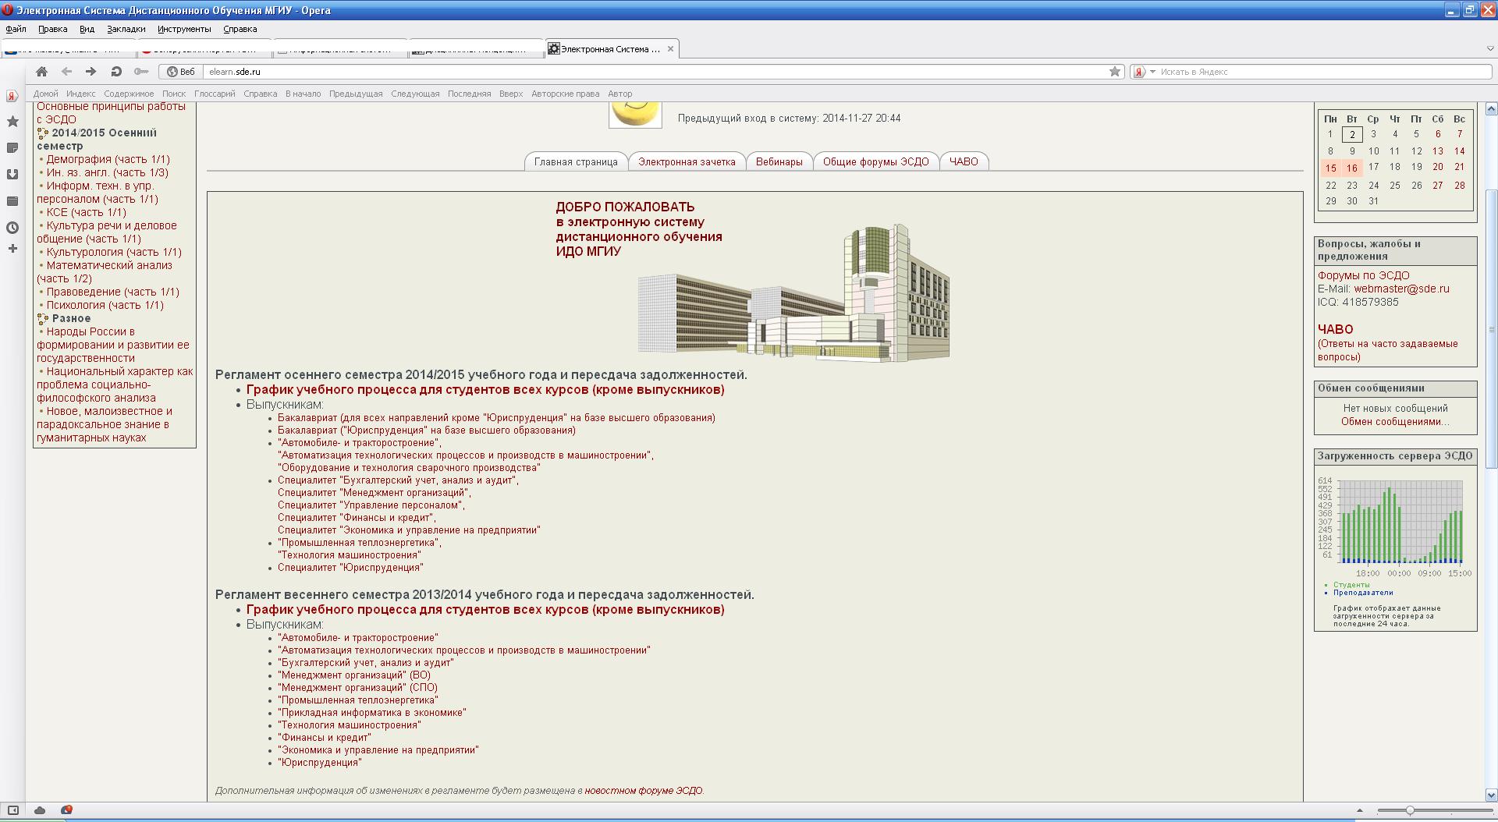
Task: Close the Электронная Система tab
Action: [x=670, y=49]
